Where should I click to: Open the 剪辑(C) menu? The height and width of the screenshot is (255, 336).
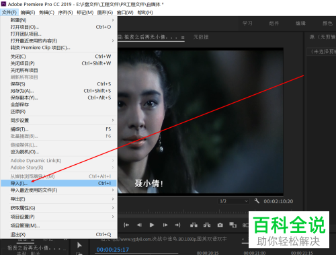pyautogui.click(x=46, y=12)
